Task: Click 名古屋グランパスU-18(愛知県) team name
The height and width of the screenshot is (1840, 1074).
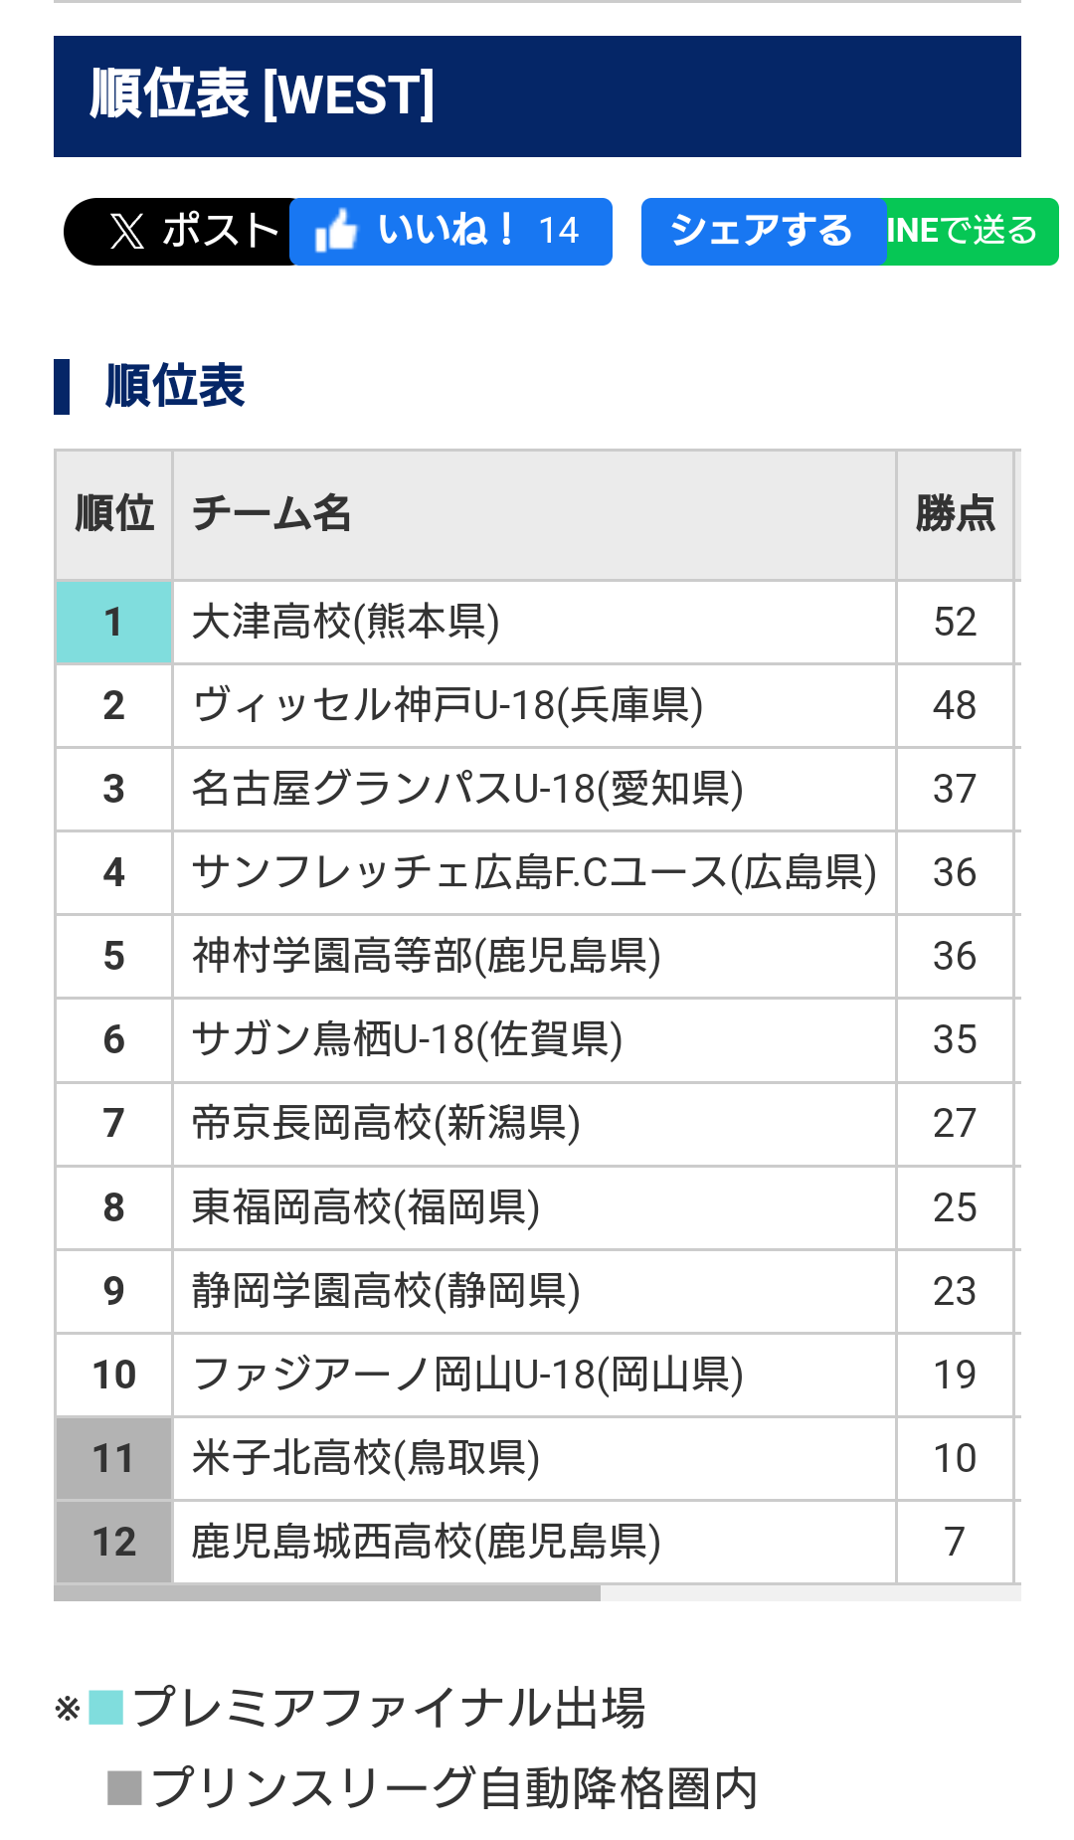Action: point(467,790)
